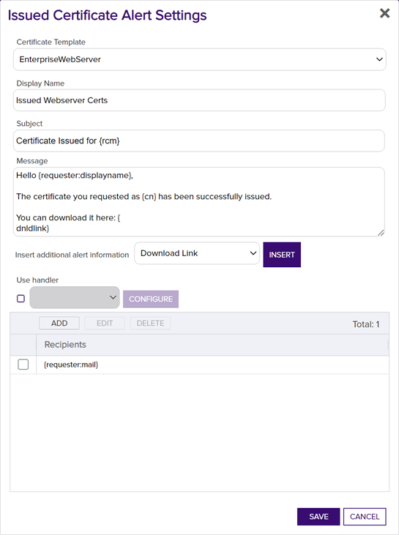399x535 pixels.
Task: Open the handler selection dropdown
Action: 75,298
